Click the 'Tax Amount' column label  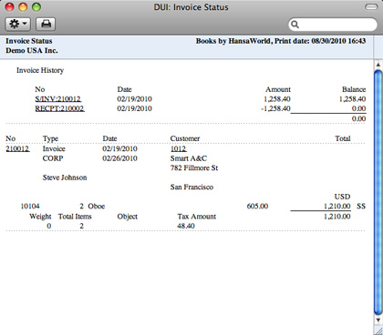197,217
